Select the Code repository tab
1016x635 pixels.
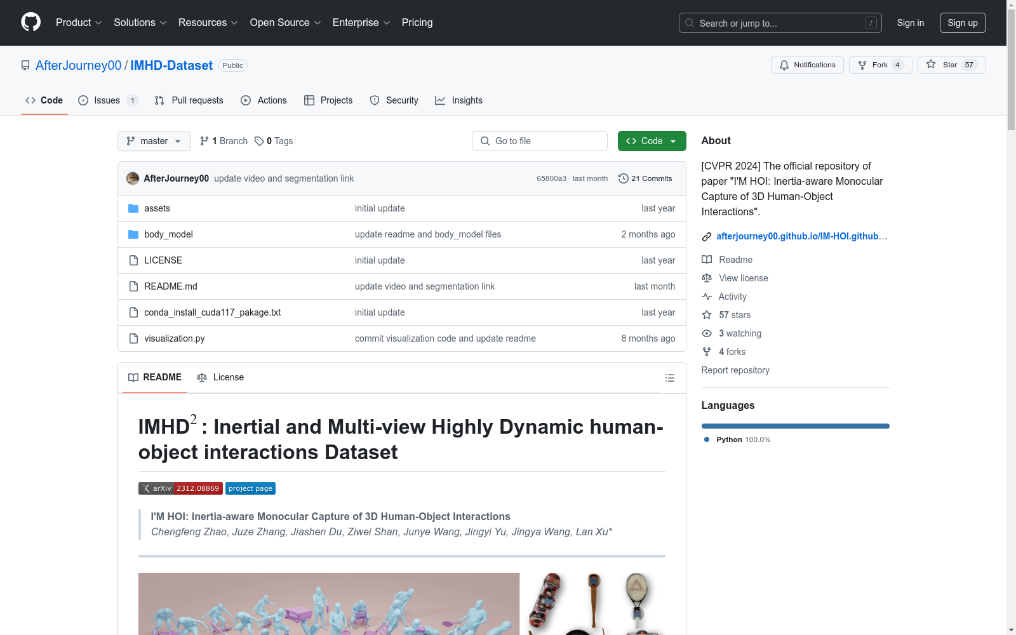[x=44, y=100]
